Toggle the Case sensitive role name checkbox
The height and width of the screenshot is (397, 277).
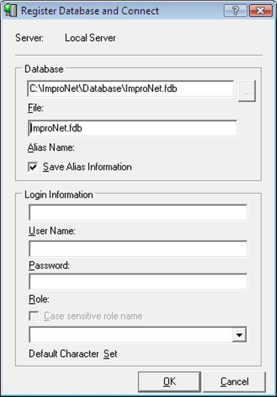point(33,316)
